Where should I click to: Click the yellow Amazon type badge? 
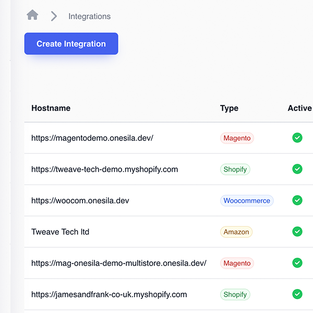(x=236, y=232)
